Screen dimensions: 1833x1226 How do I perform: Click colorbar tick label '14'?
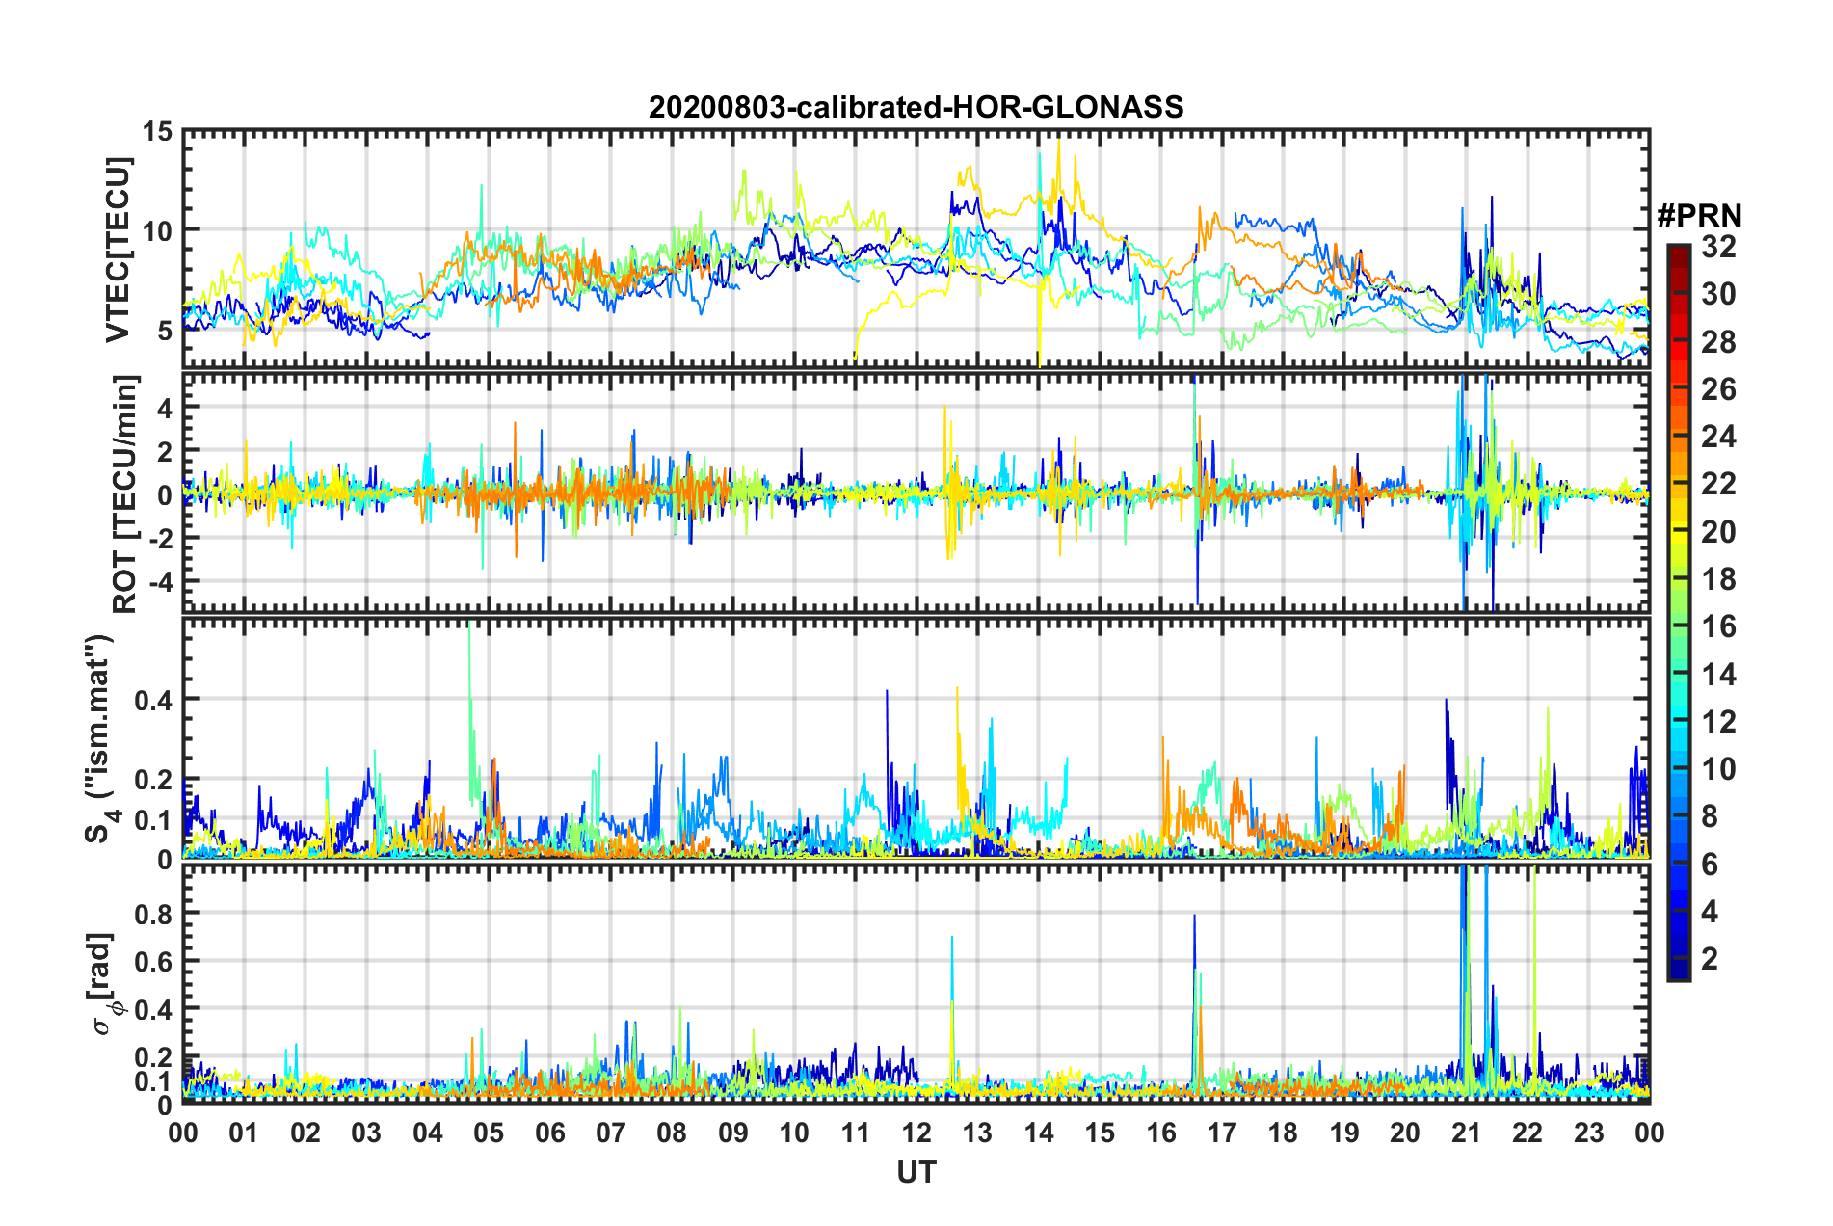[1718, 675]
